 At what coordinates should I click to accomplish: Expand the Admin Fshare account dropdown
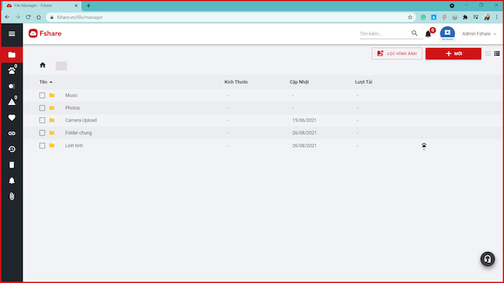[479, 34]
